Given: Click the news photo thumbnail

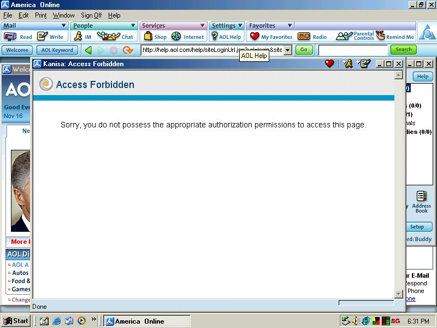Looking at the screenshot, I should tap(20, 191).
